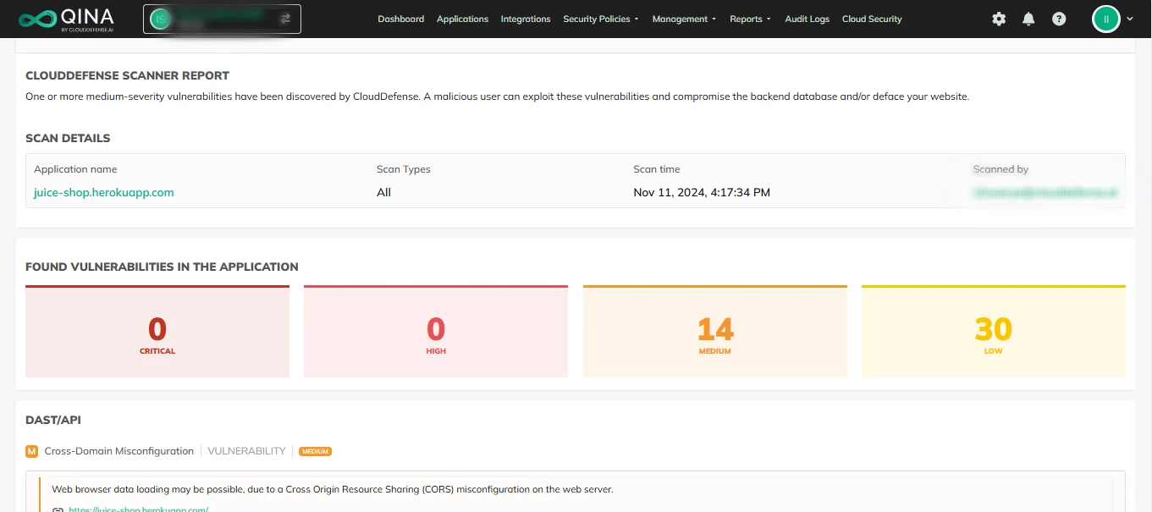Viewport: 1152px width, 512px height.
Task: Expand the user profile chevron
Action: 1130,19
